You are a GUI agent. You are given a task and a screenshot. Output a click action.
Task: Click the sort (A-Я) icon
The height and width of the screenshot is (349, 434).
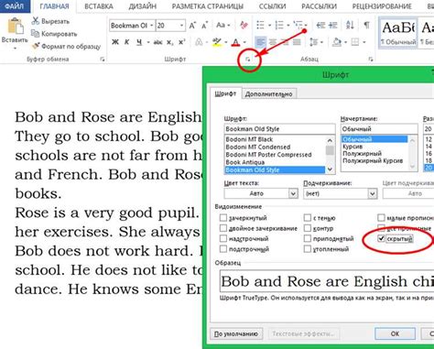point(350,25)
